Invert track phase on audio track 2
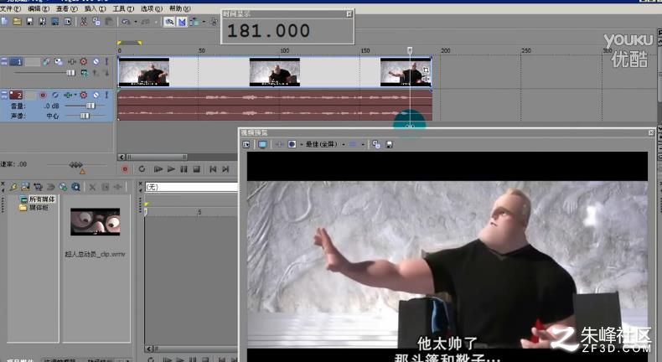Screen dimensions: 662x362 (54, 95)
